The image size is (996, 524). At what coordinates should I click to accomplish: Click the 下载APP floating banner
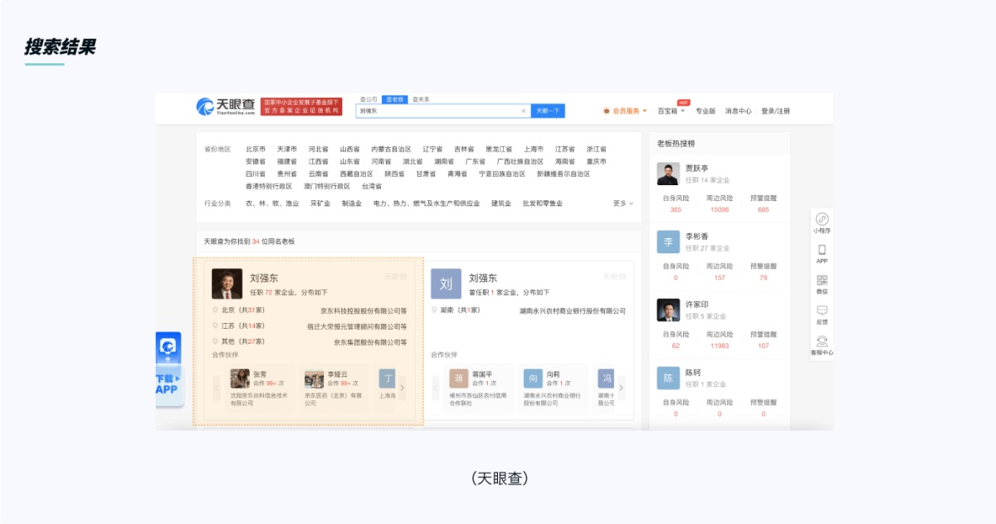[168, 369]
